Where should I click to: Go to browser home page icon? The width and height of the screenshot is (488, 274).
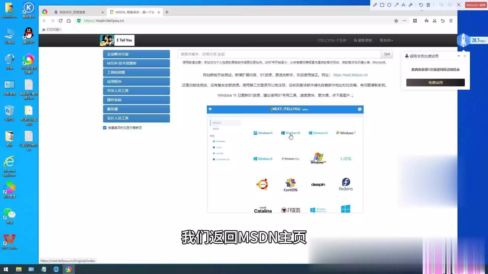(x=69, y=21)
